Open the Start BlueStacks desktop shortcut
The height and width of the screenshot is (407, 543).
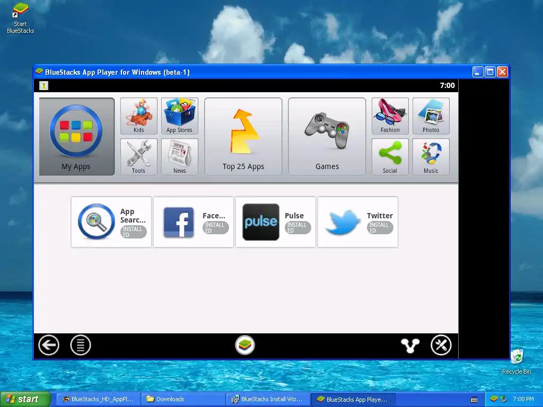point(21,18)
